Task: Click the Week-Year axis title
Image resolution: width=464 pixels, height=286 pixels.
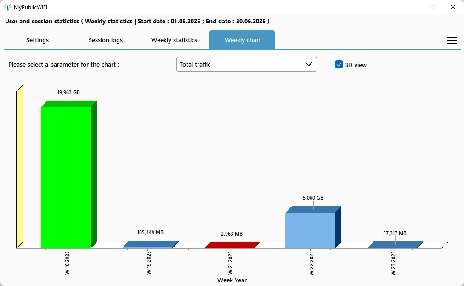Action: point(232,280)
